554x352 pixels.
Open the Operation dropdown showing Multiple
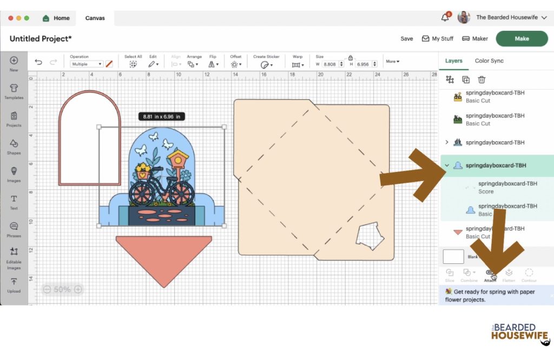(x=86, y=64)
